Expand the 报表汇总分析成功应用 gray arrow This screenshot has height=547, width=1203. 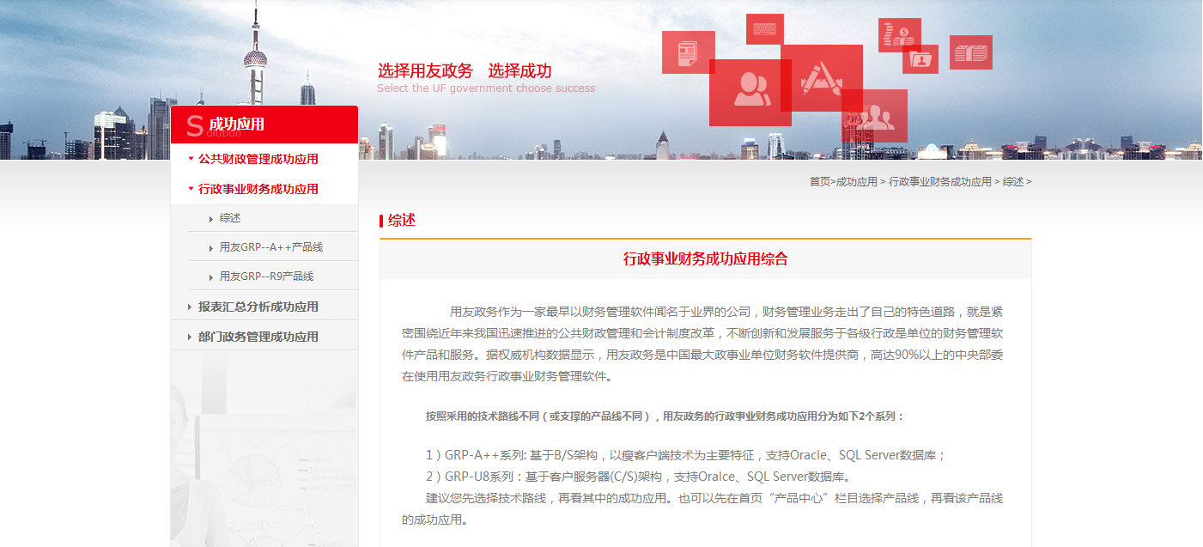(x=190, y=307)
